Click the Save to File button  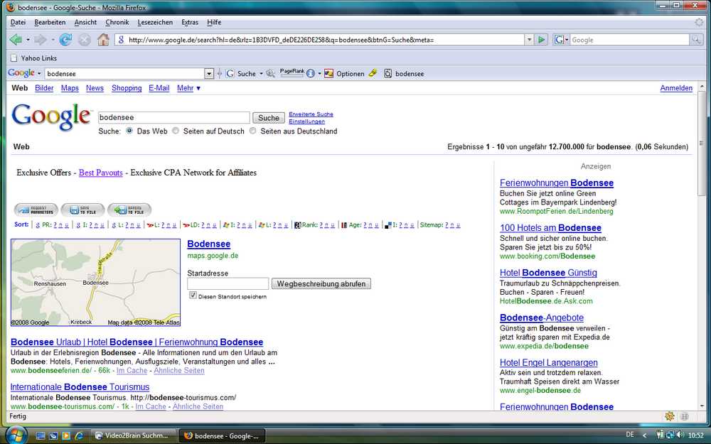point(82,210)
